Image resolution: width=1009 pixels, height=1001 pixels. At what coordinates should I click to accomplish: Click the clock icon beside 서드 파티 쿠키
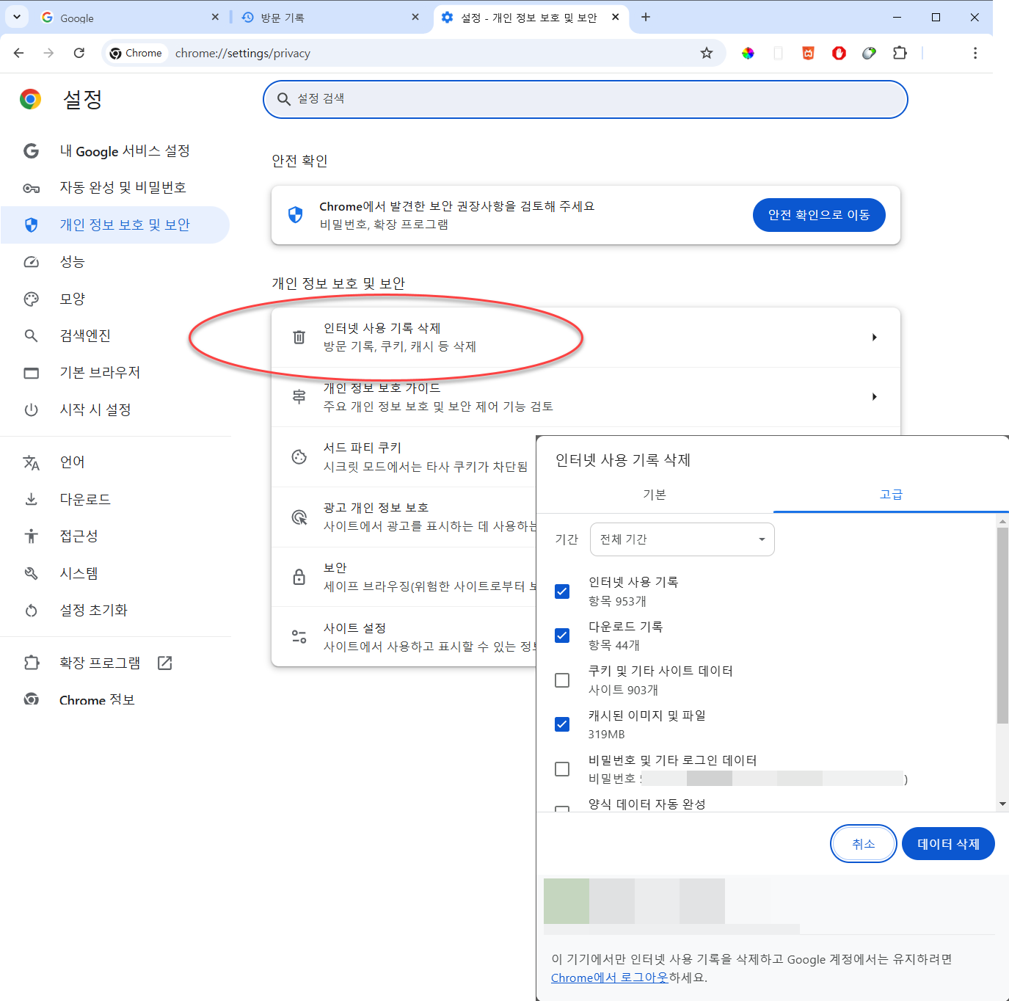299,456
